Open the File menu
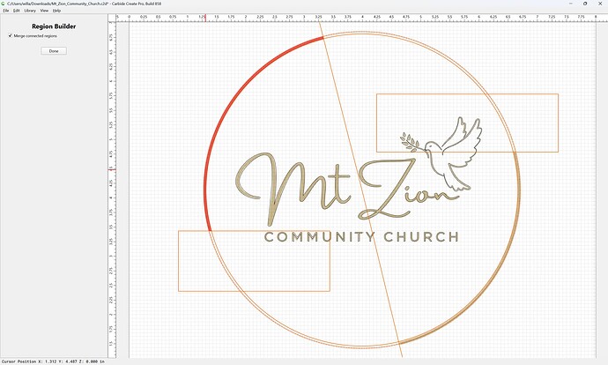608x365 pixels. (6, 11)
